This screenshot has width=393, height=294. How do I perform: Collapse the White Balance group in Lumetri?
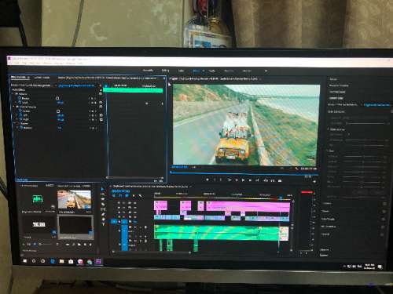tap(329, 129)
